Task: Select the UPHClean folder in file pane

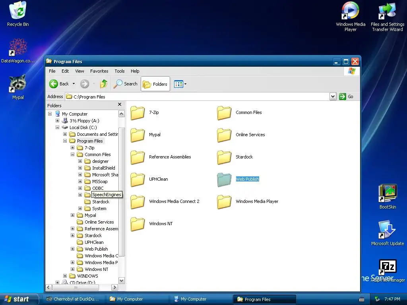Action: click(x=149, y=179)
